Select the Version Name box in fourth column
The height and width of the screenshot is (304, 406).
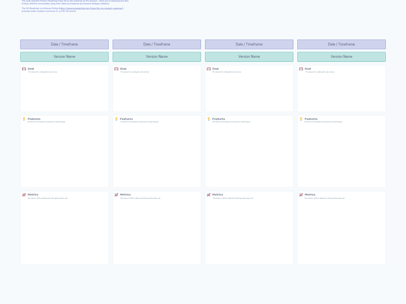pos(341,57)
